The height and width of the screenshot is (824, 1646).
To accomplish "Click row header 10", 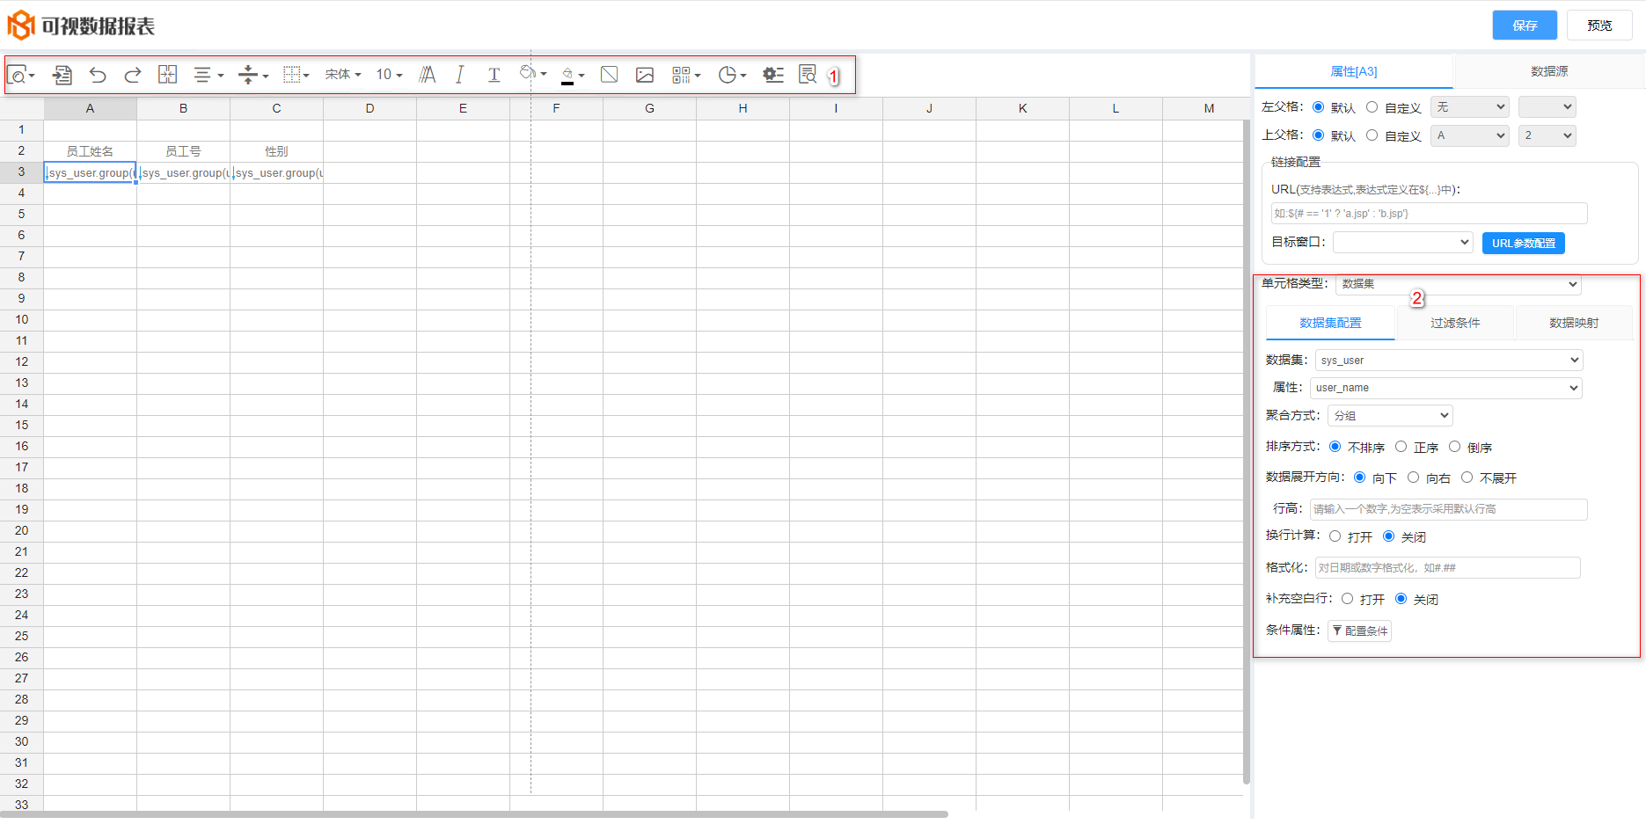I will [22, 319].
